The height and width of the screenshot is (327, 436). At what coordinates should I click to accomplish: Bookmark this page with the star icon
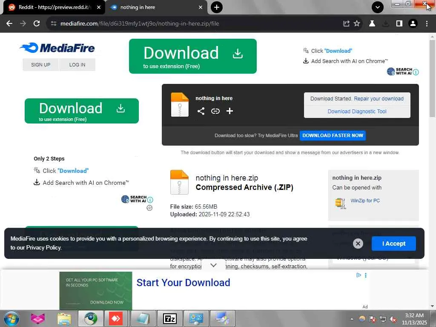[357, 24]
